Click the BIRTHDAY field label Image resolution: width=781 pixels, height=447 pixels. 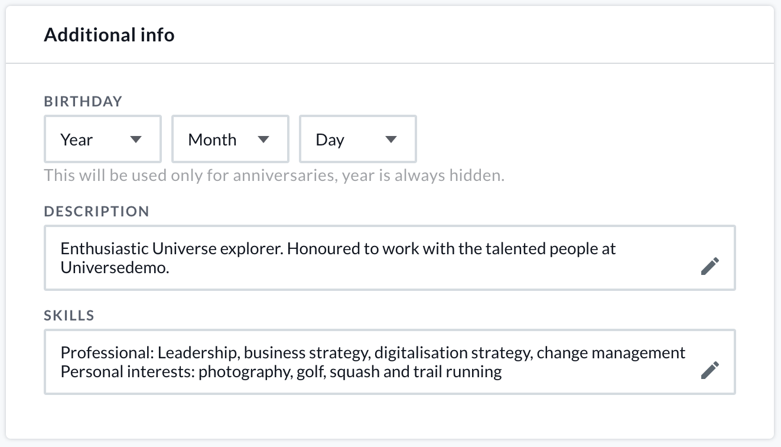(83, 102)
